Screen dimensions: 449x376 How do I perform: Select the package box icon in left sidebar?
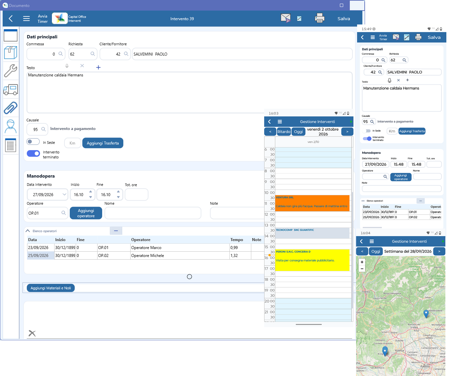(x=11, y=53)
